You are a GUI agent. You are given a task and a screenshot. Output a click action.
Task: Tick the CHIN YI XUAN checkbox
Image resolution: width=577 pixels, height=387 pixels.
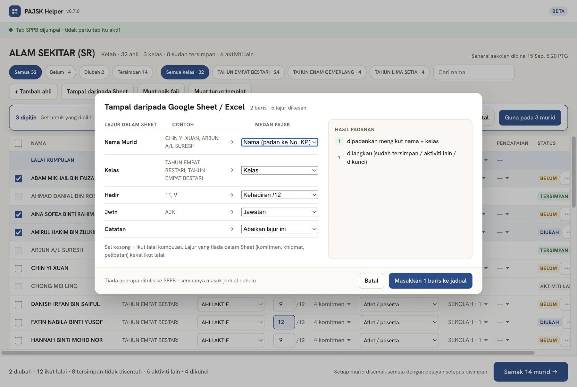tap(19, 268)
